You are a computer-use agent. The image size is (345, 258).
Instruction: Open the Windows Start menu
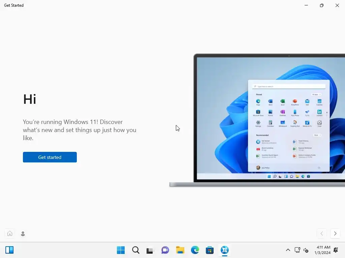pyautogui.click(x=121, y=250)
